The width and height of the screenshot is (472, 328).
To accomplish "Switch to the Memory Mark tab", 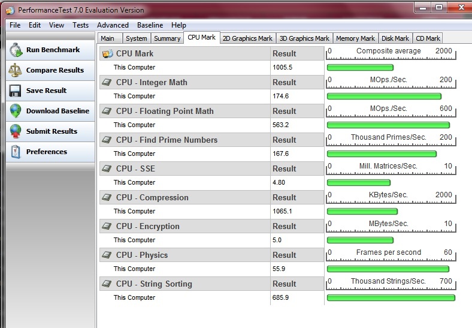I will point(355,38).
